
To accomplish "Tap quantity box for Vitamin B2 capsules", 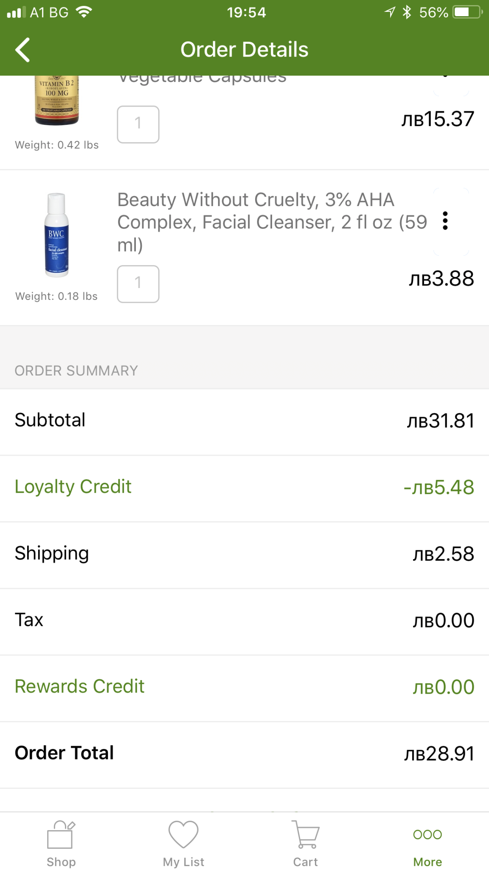I will 138,124.
